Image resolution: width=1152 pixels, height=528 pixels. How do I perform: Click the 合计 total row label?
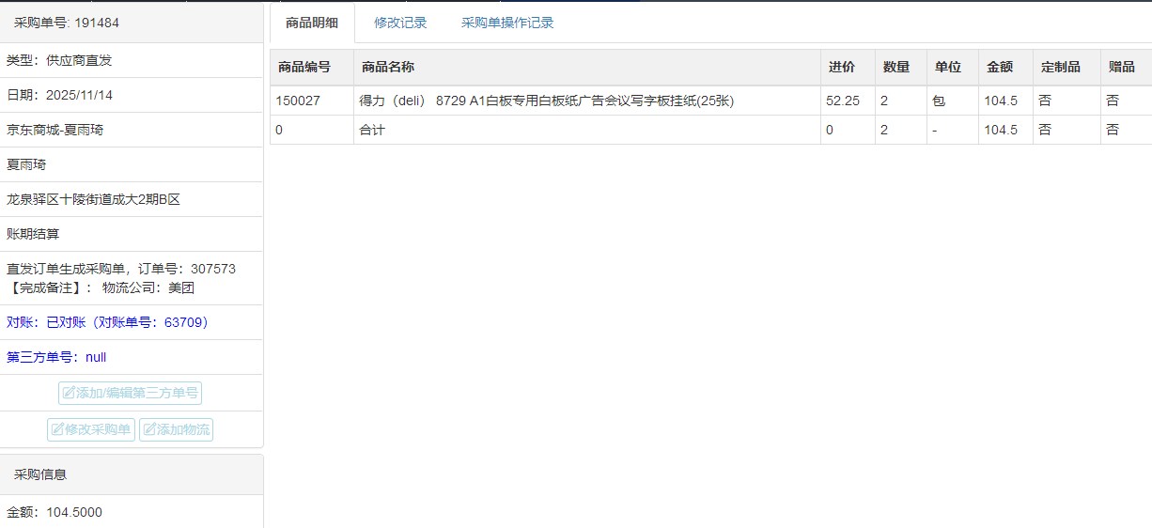click(372, 130)
